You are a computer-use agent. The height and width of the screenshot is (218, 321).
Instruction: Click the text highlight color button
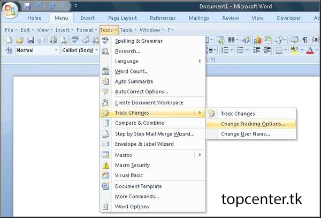[x=294, y=50]
